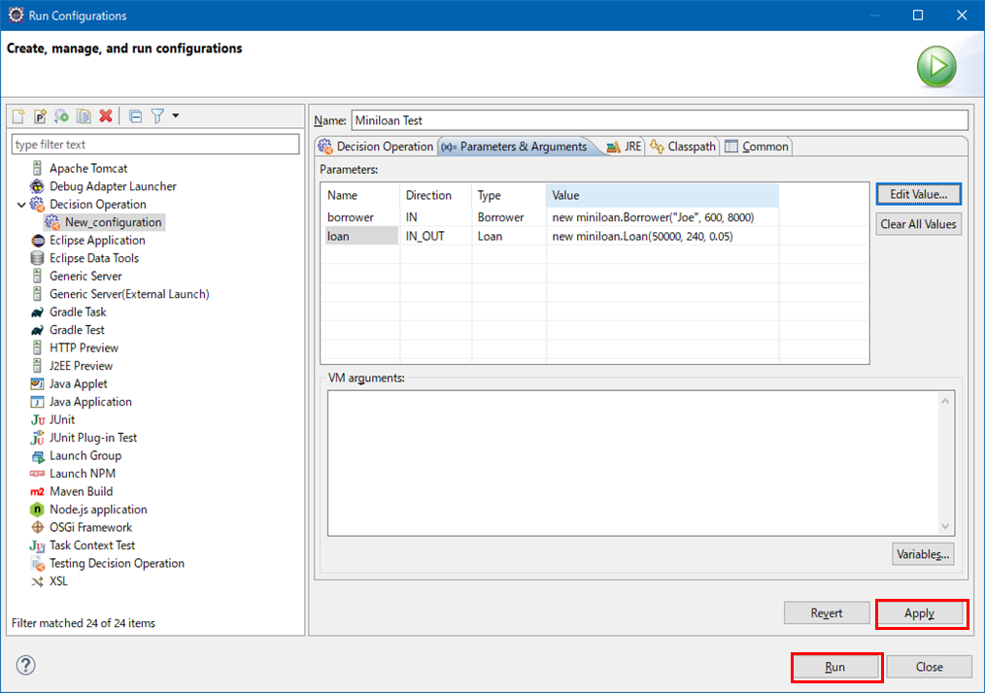The width and height of the screenshot is (985, 693).
Task: Click Variables button
Action: (923, 554)
